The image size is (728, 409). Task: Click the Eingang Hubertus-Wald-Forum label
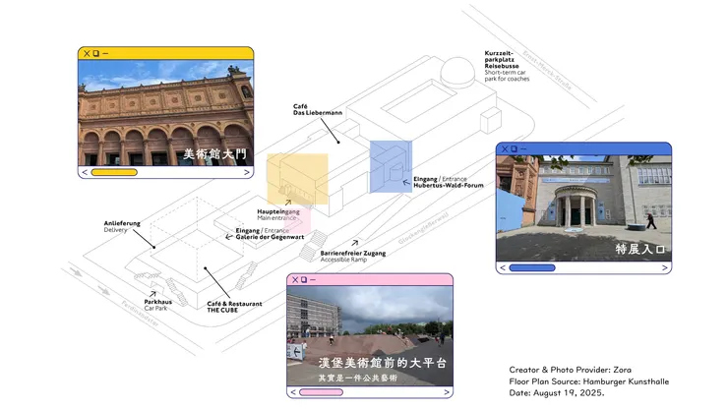pyautogui.click(x=448, y=182)
